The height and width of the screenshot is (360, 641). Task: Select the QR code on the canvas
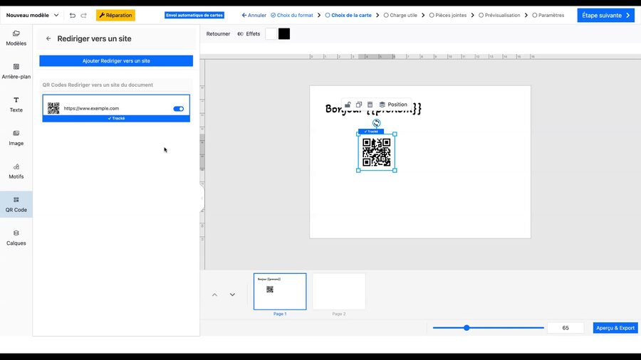(377, 152)
